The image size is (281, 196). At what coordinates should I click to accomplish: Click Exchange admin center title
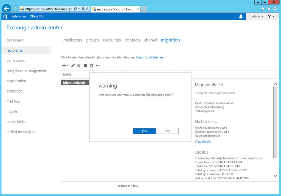pos(35,27)
